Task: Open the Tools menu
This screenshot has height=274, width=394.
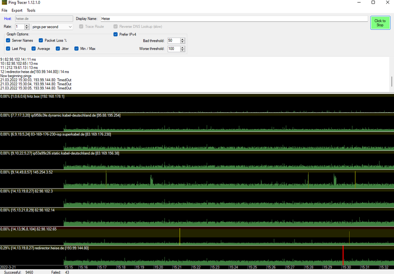Action: [x=31, y=10]
